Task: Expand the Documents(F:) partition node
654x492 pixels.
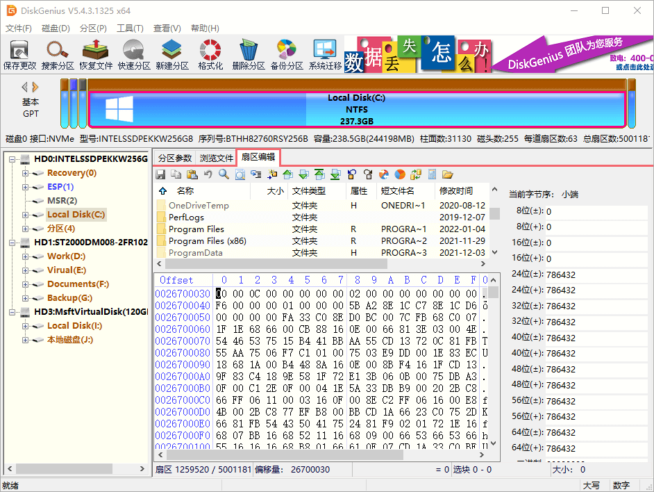Action: click(25, 284)
